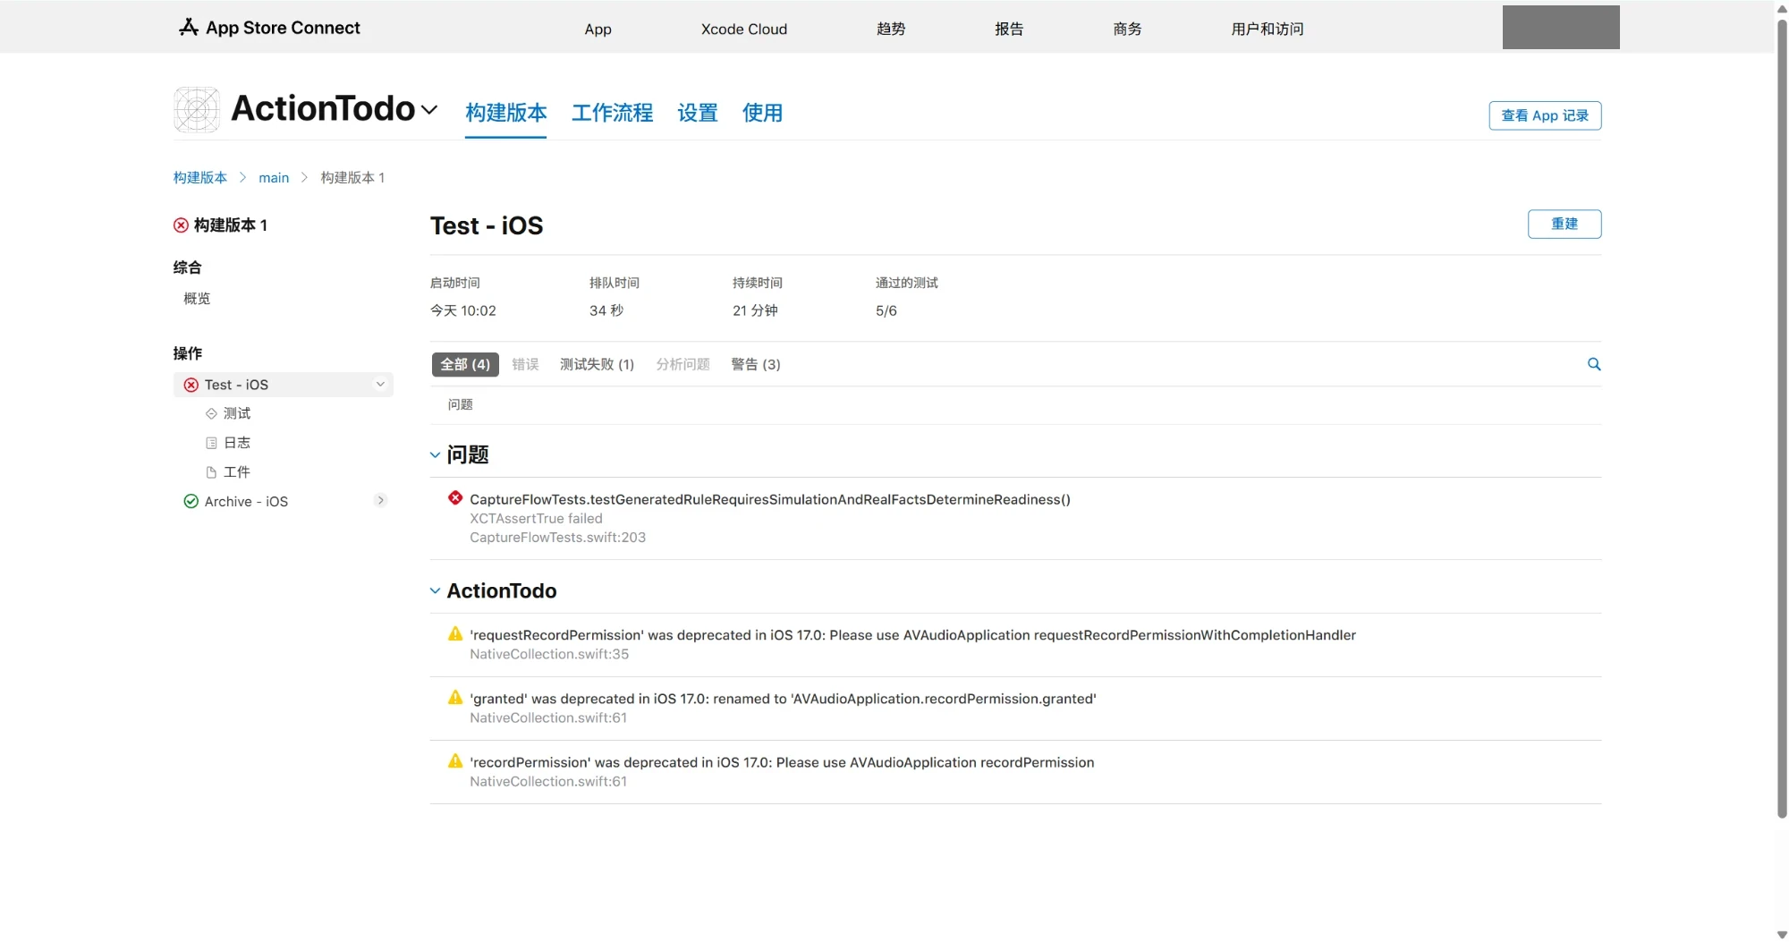Collapse the 问题 section chevron
The width and height of the screenshot is (1789, 942).
tap(435, 455)
